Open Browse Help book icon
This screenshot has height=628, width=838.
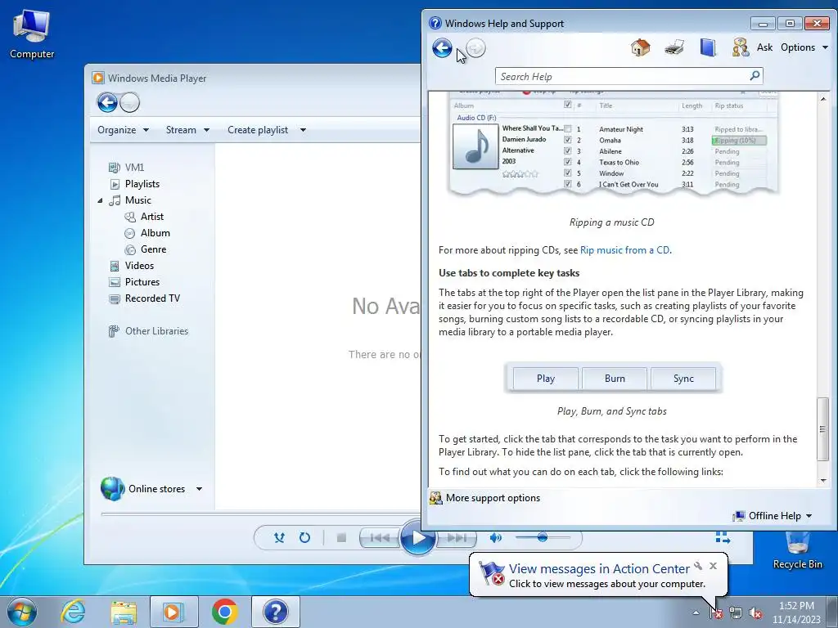pos(708,47)
